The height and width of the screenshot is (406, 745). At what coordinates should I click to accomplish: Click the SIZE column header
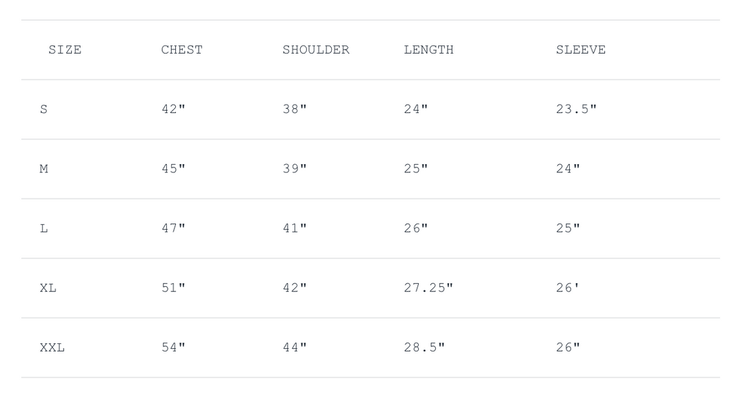coord(65,50)
